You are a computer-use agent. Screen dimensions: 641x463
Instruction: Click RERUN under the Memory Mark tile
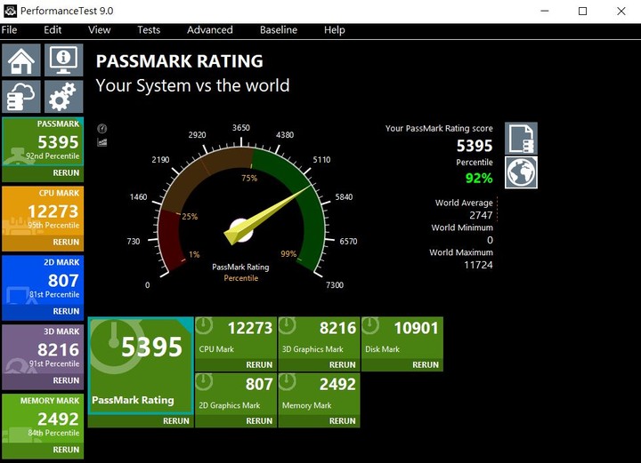[x=343, y=421]
